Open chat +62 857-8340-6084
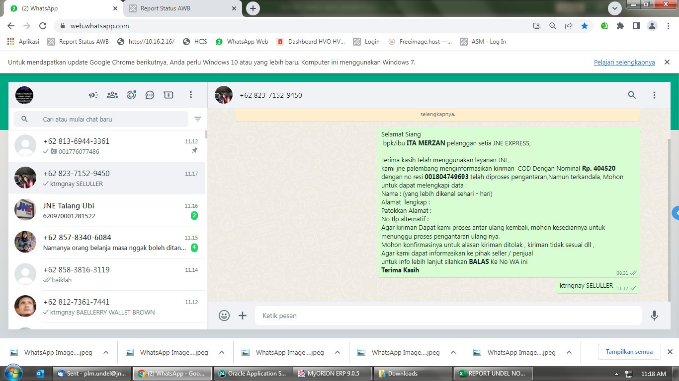 (107, 243)
